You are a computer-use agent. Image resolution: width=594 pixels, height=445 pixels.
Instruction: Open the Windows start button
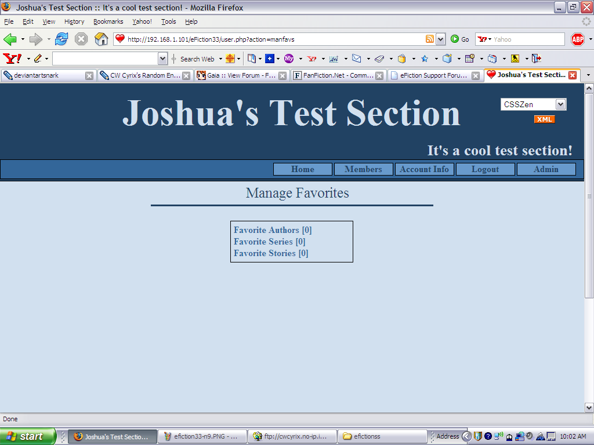tap(28, 436)
